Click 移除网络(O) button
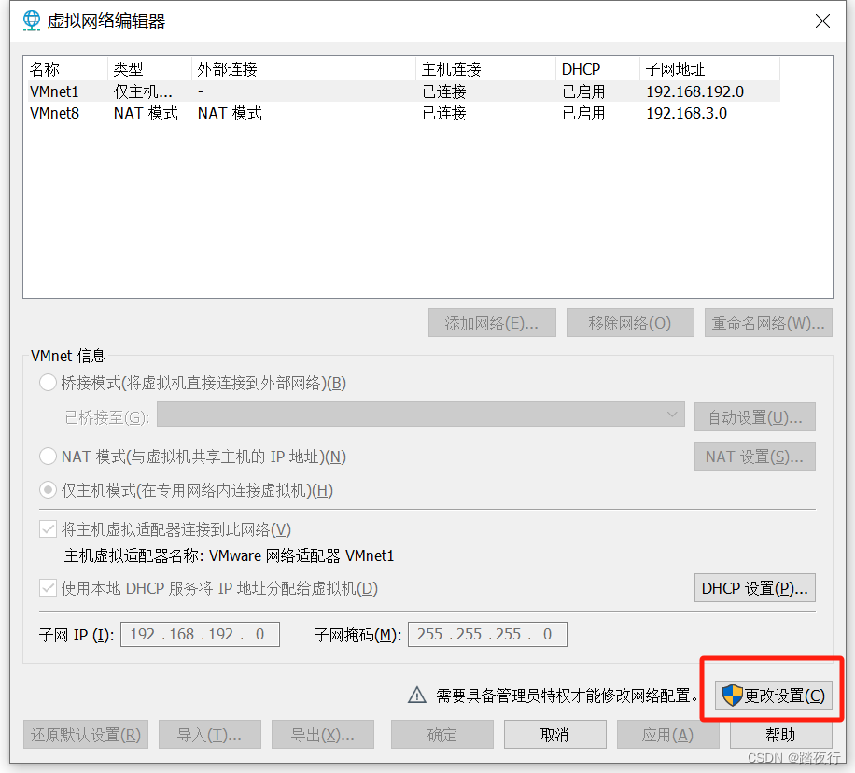Screen dimensions: 855x773 pos(630,323)
